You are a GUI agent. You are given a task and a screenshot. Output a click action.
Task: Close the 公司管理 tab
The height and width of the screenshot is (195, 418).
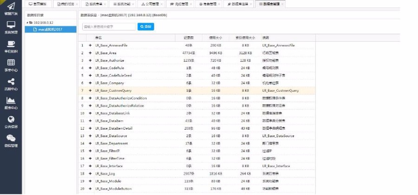pyautogui.click(x=161, y=4)
